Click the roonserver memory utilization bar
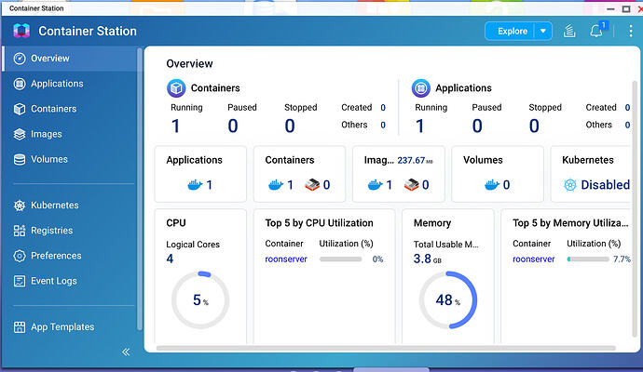The height and width of the screenshot is (372, 643). pos(588,259)
